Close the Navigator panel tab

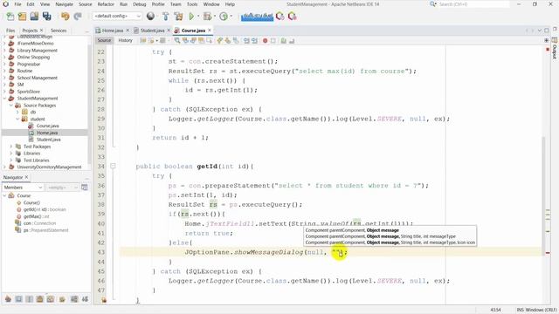(x=26, y=177)
